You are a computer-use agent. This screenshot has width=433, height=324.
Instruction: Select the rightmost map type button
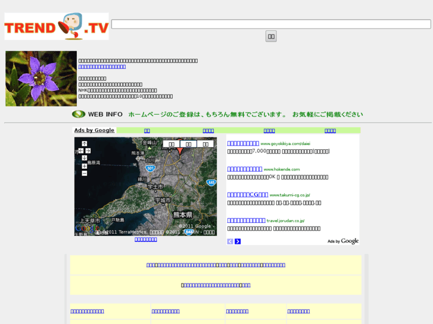pos(205,144)
